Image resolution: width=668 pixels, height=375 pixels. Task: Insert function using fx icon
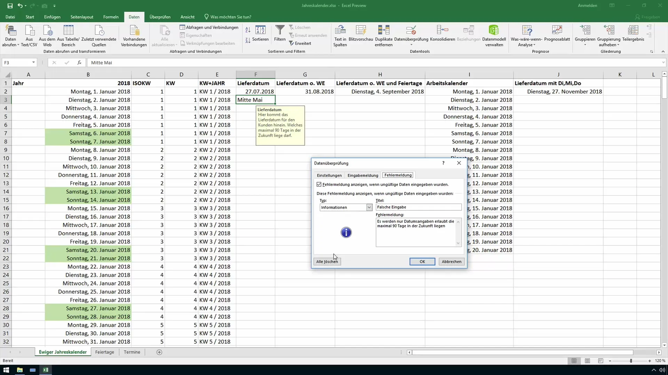pos(79,62)
